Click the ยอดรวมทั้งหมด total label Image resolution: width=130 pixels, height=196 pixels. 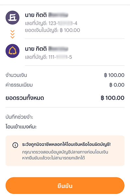pos(25,98)
